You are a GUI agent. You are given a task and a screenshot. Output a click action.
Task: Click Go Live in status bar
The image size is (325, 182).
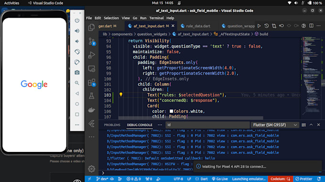point(220,179)
